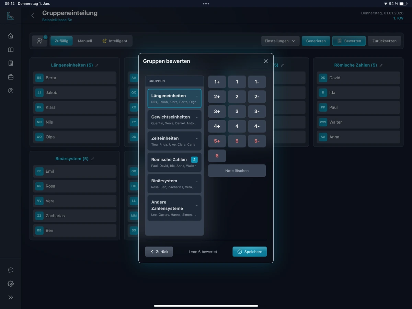Click the students count icon button

tap(40, 41)
